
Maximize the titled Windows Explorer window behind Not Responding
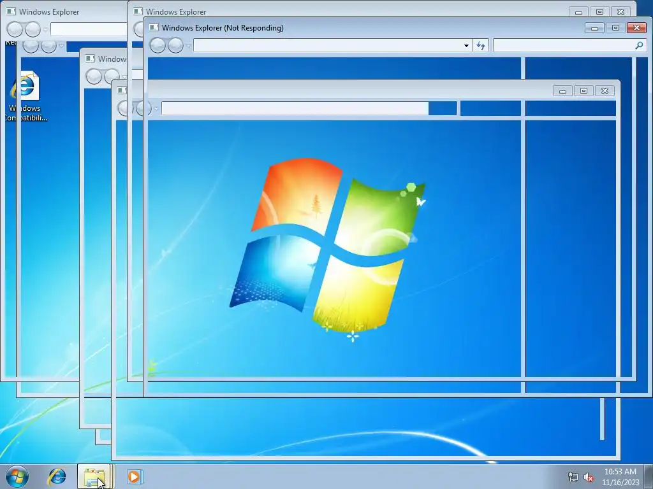[x=599, y=12]
